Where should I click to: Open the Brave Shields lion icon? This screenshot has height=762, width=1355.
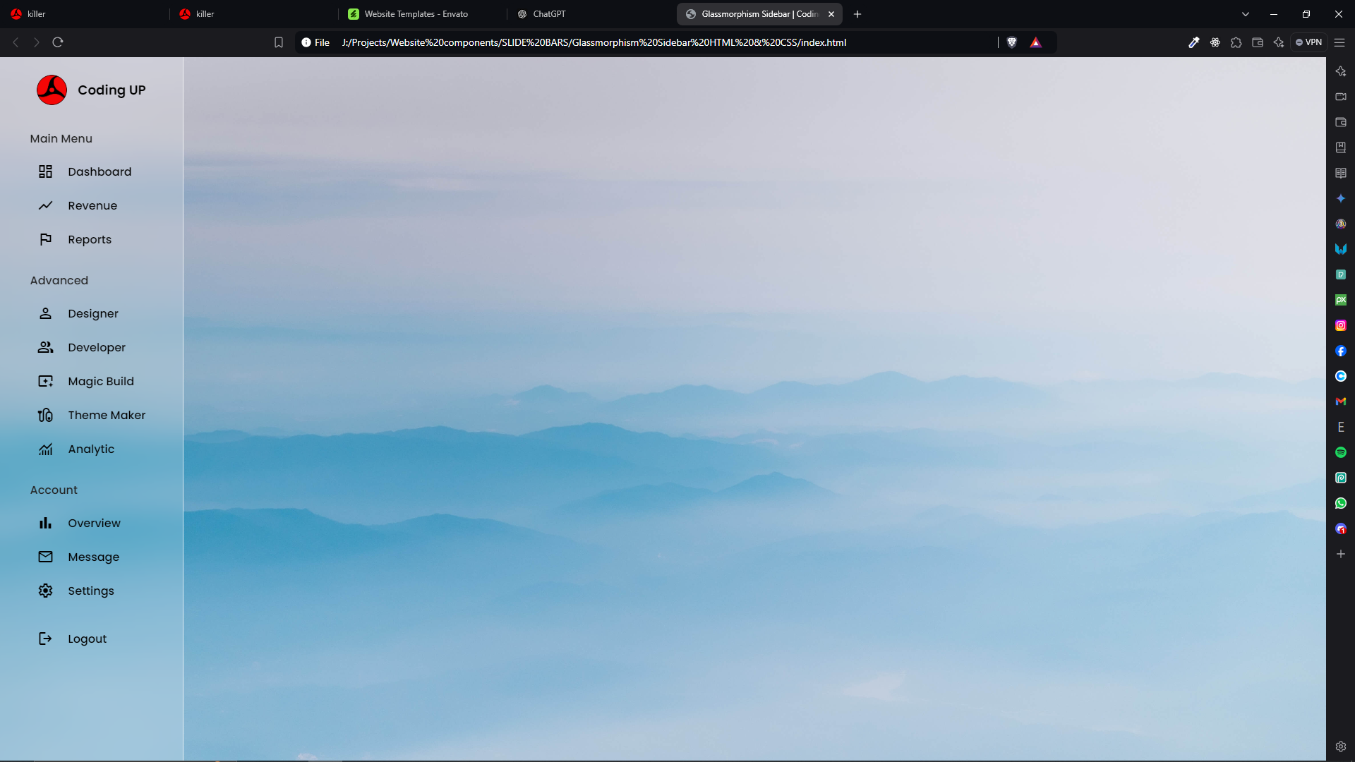pyautogui.click(x=1012, y=42)
